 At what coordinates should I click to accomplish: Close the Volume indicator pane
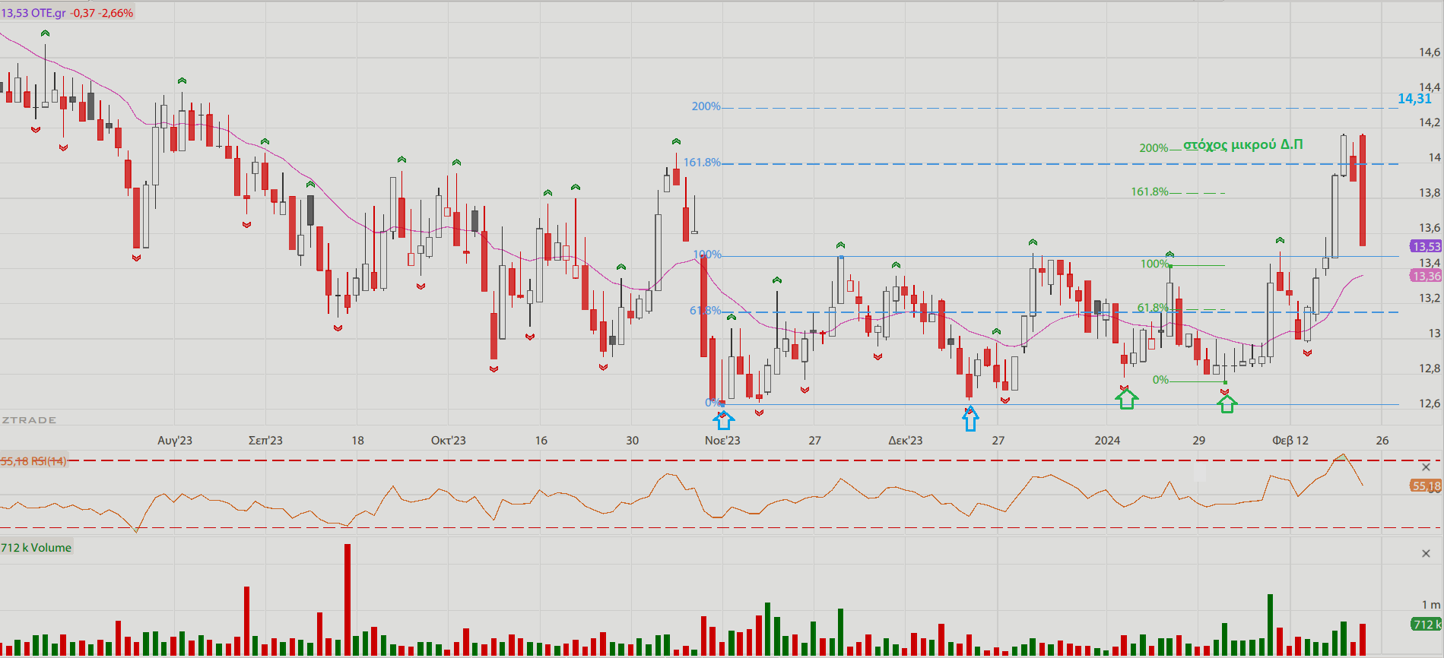1426,554
